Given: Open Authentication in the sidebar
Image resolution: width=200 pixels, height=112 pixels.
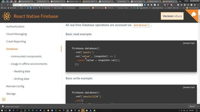Looking at the screenshot, I should 15,26.
